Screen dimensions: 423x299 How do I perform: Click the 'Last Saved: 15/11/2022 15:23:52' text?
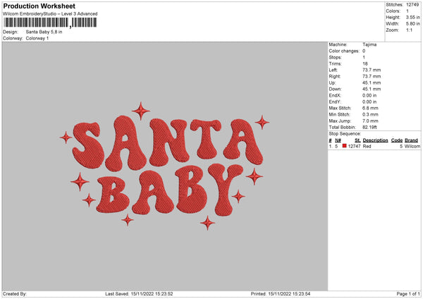(139, 294)
